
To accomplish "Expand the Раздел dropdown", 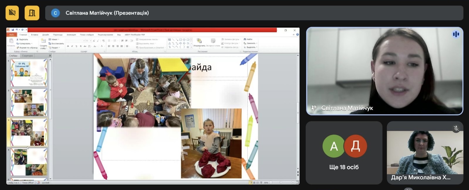I will 54,48.
